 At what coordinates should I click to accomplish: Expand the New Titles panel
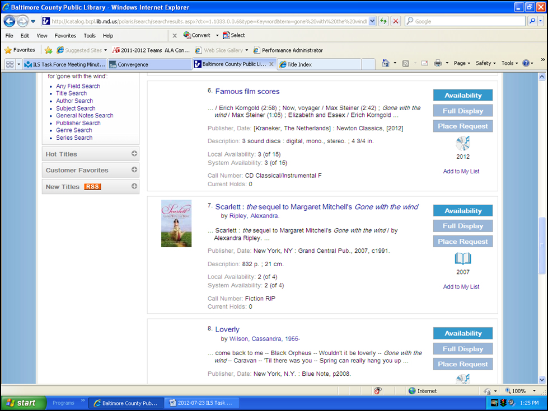tap(134, 186)
